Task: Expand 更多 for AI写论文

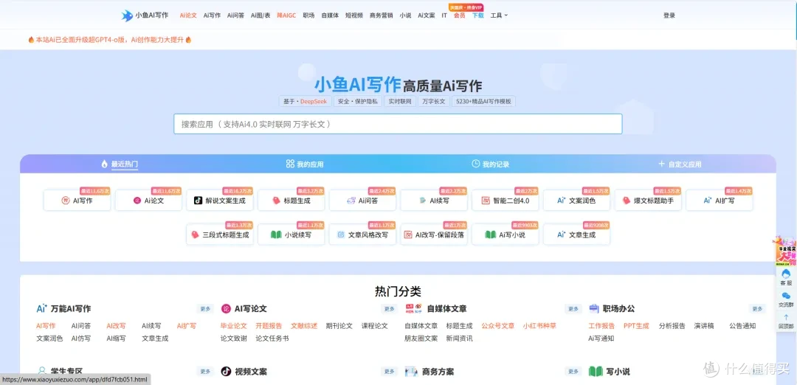Action: tap(390, 309)
